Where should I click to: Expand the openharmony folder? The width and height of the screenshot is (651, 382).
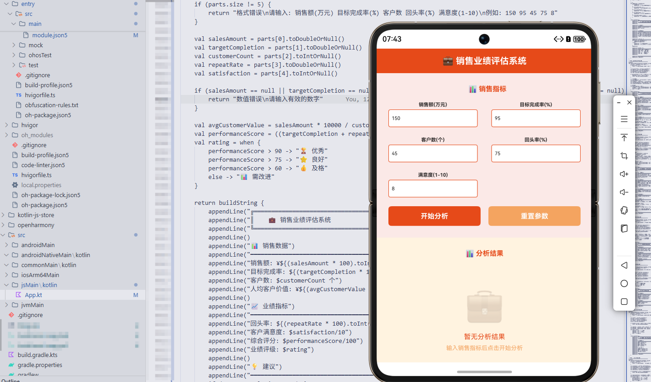[3, 225]
